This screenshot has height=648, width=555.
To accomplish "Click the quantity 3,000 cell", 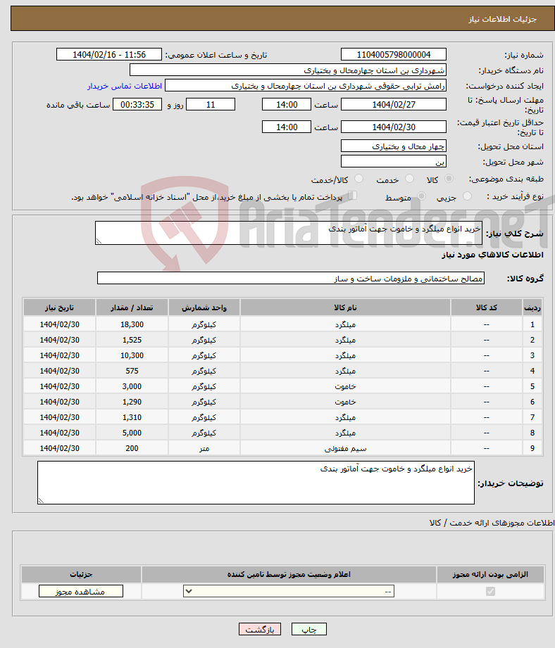I will (132, 386).
